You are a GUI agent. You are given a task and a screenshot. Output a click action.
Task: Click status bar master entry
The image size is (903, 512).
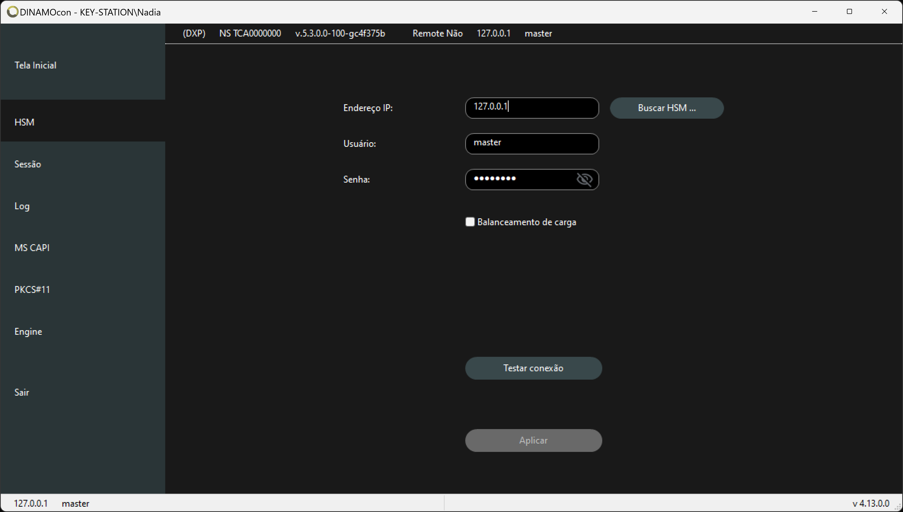tap(75, 504)
